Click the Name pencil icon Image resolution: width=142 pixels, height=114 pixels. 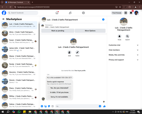coord(77,52)
